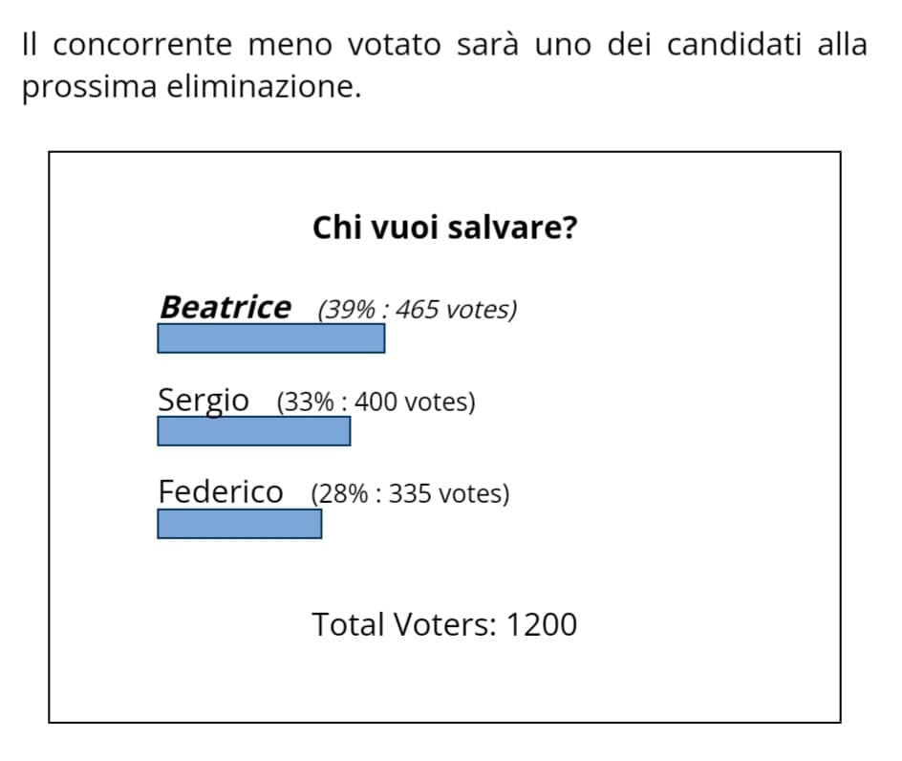Click the Total Voters: 1200 text
The image size is (902, 761).
(444, 624)
